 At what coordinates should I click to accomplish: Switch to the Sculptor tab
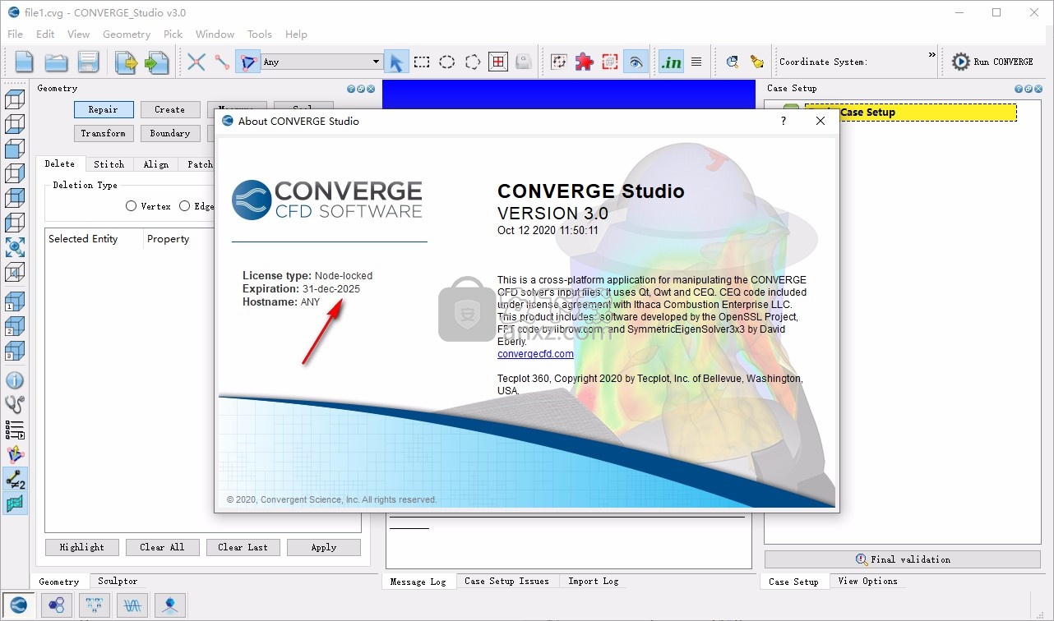[x=118, y=581]
